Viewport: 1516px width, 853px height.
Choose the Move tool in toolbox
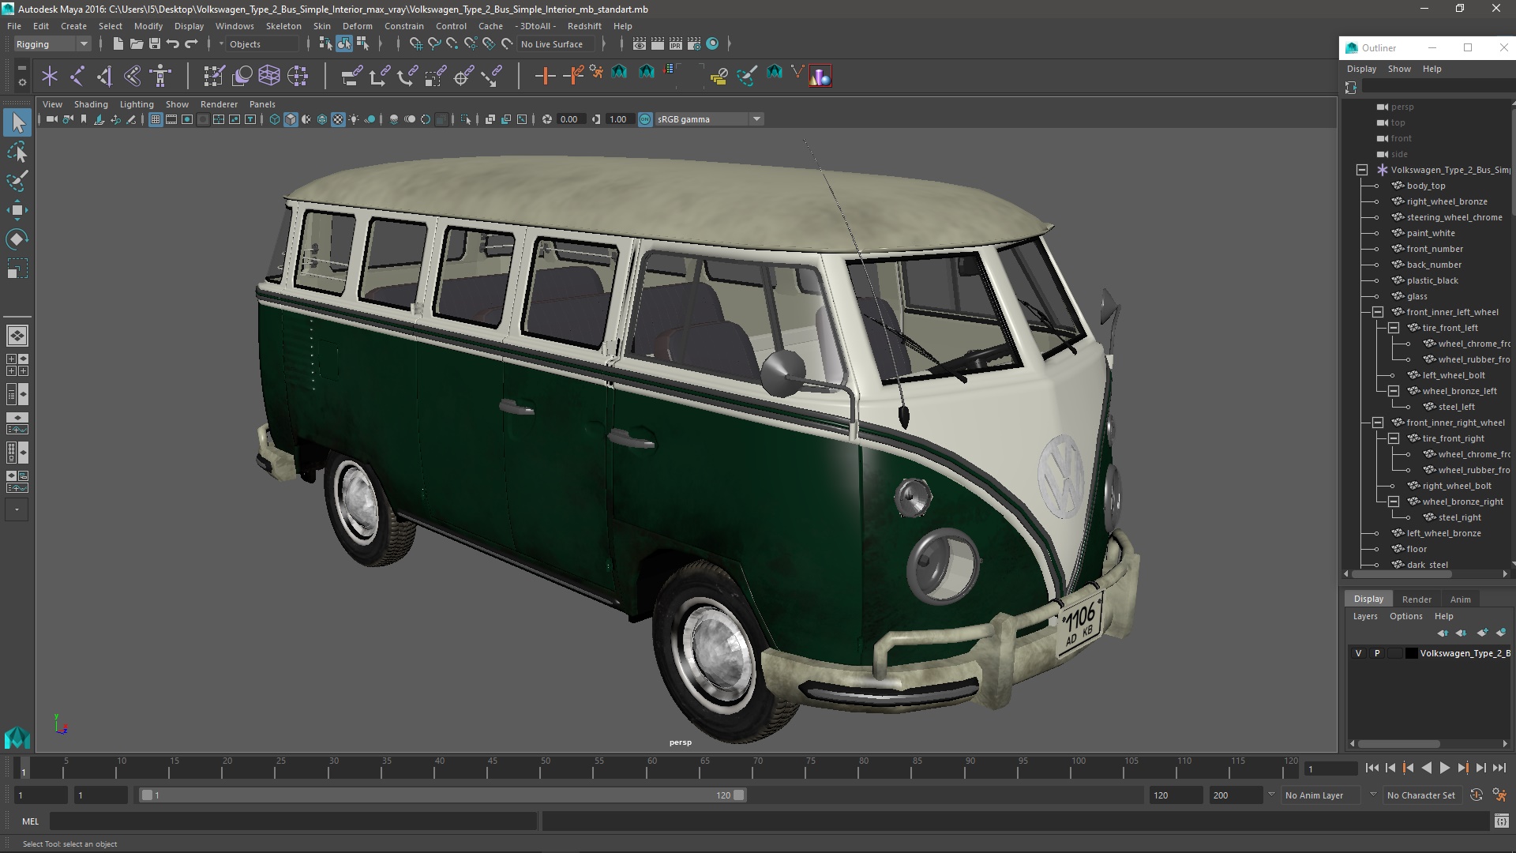click(x=17, y=210)
